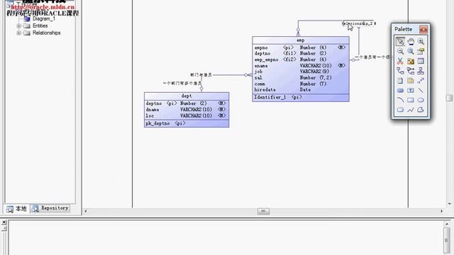Select the Zoom In tool
This screenshot has width=454, height=255.
[x=421, y=42]
